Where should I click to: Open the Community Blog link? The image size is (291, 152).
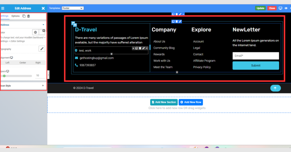point(164,48)
